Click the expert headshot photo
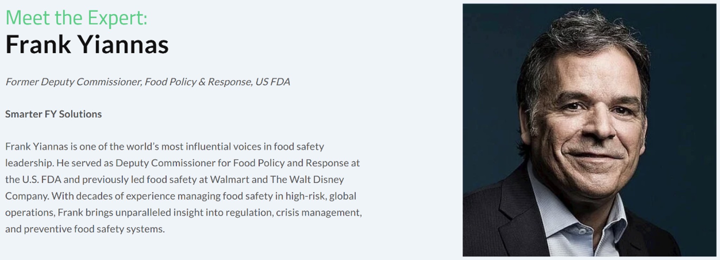 coord(589,130)
